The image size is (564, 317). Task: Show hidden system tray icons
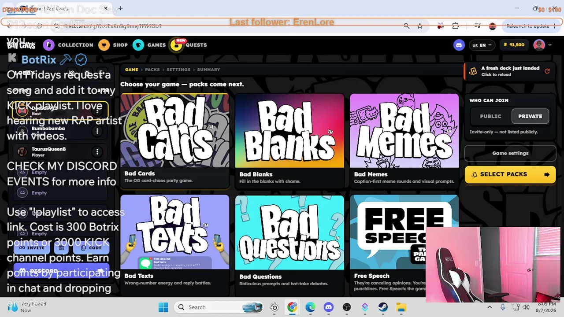[x=490, y=307]
